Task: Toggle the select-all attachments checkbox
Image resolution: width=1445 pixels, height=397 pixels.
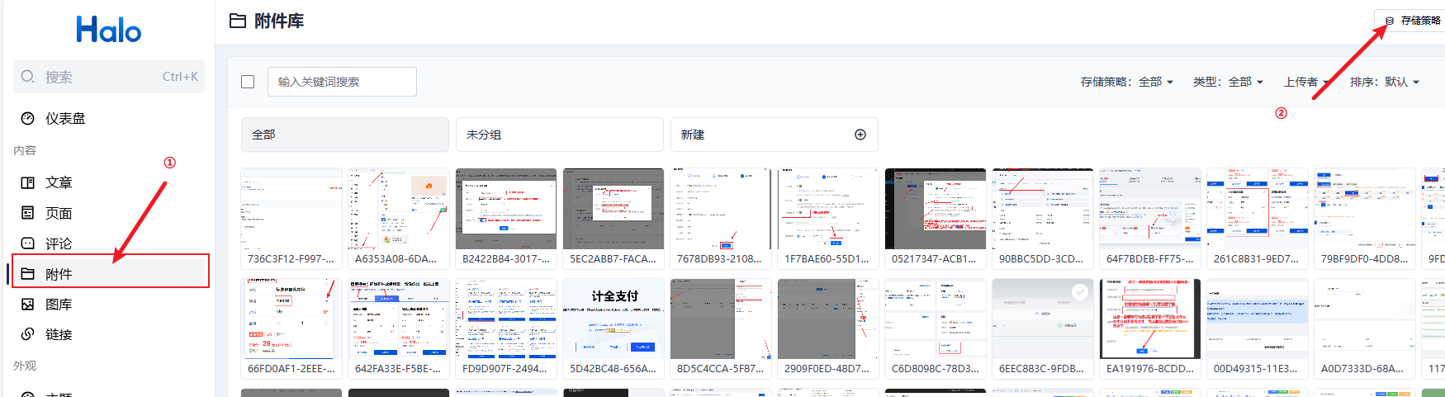Action: point(248,82)
